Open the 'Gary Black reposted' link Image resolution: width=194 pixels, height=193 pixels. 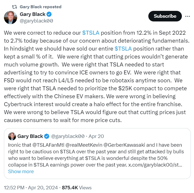[x=40, y=7]
